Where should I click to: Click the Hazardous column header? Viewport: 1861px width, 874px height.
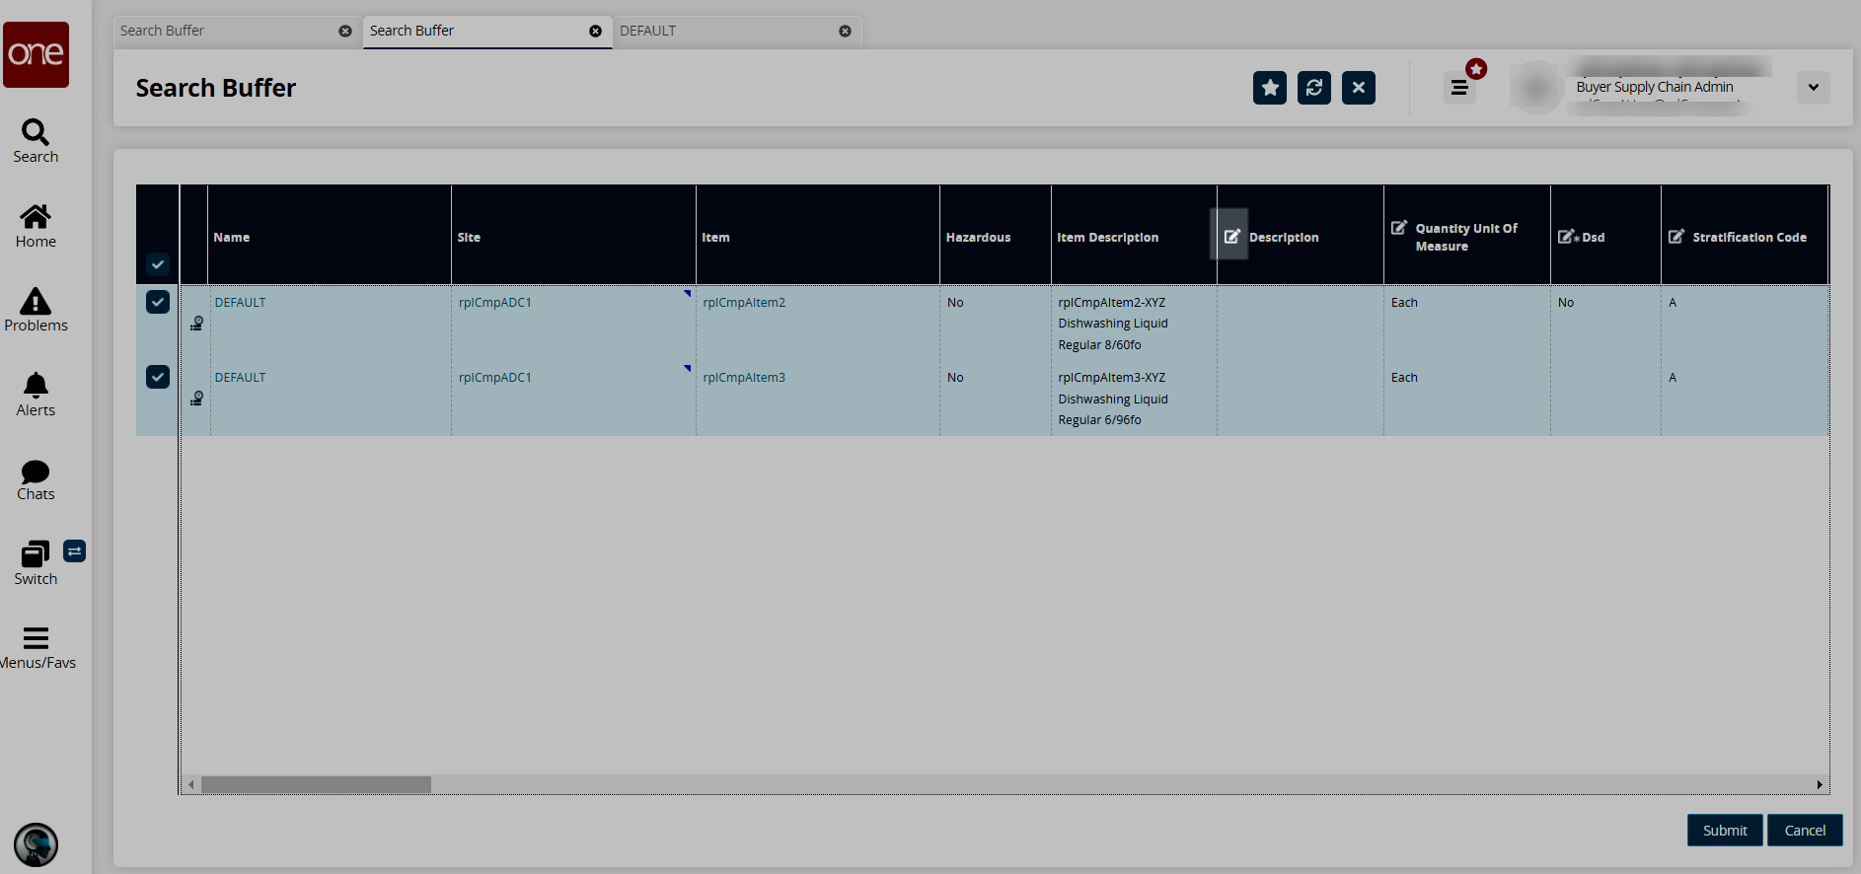coord(996,237)
